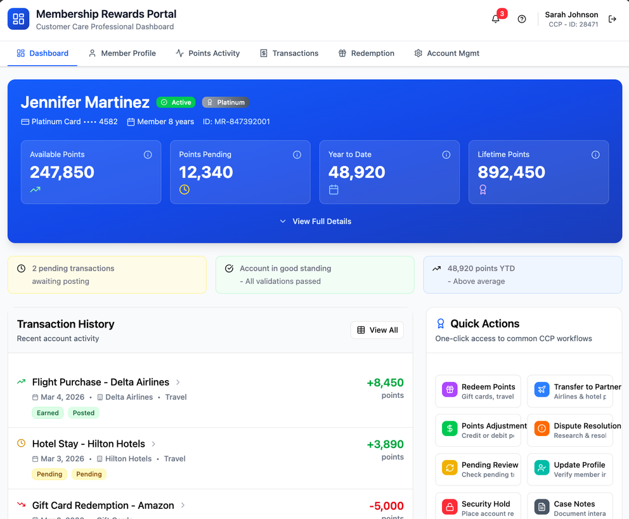Click the yellow clock icon under Points Pending
Screen dimensions: 629x519
[x=184, y=189]
